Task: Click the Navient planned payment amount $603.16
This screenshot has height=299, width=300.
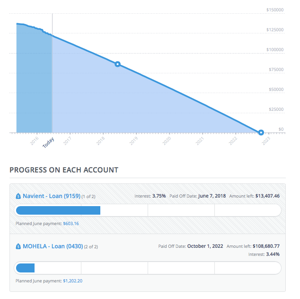Action: click(71, 223)
